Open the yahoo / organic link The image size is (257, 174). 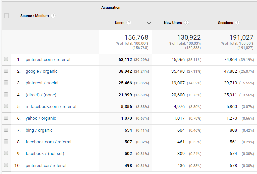[41, 118]
